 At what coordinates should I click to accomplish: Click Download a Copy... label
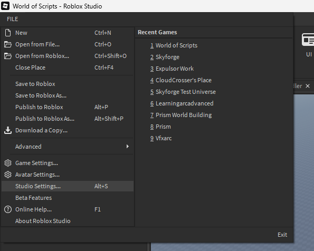(42, 130)
